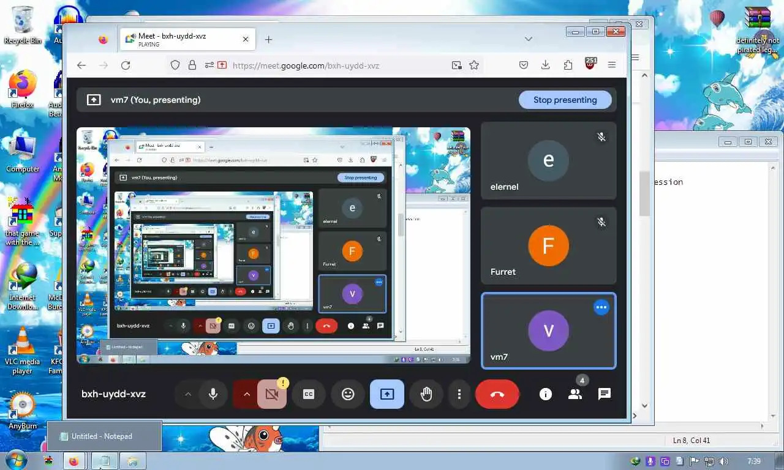This screenshot has height=470, width=784.
Task: Expand audio settings chevron beside microphone
Action: point(188,394)
